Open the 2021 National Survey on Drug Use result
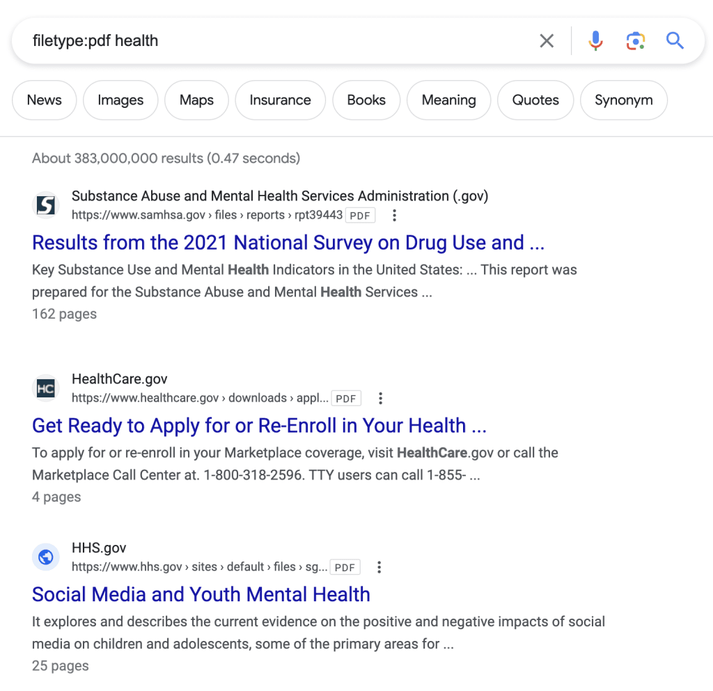This screenshot has height=691, width=713. [x=288, y=243]
